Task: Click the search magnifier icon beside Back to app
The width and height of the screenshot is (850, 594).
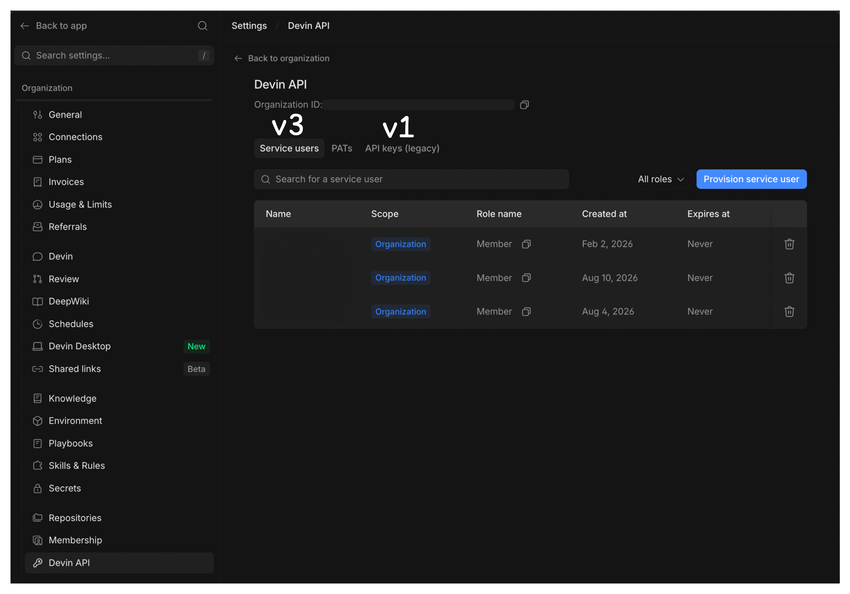Action: click(203, 26)
